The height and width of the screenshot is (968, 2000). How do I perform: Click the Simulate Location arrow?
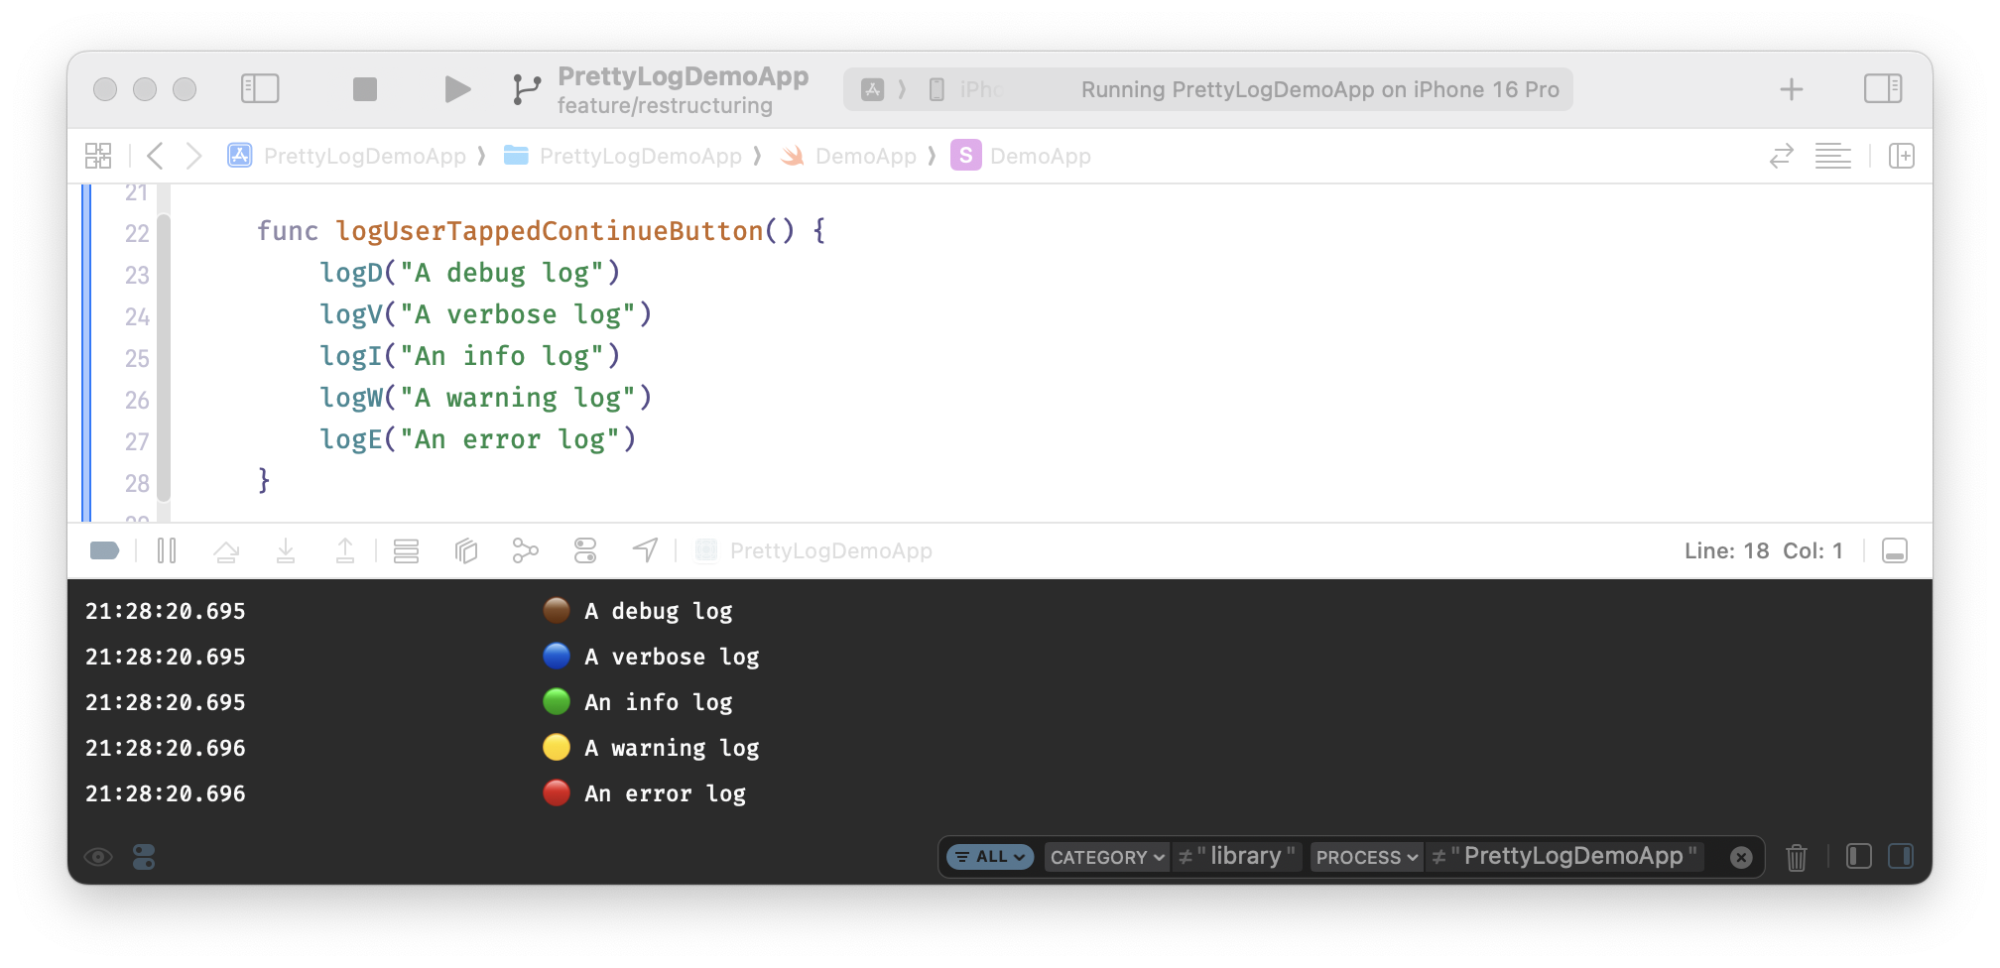click(x=645, y=550)
